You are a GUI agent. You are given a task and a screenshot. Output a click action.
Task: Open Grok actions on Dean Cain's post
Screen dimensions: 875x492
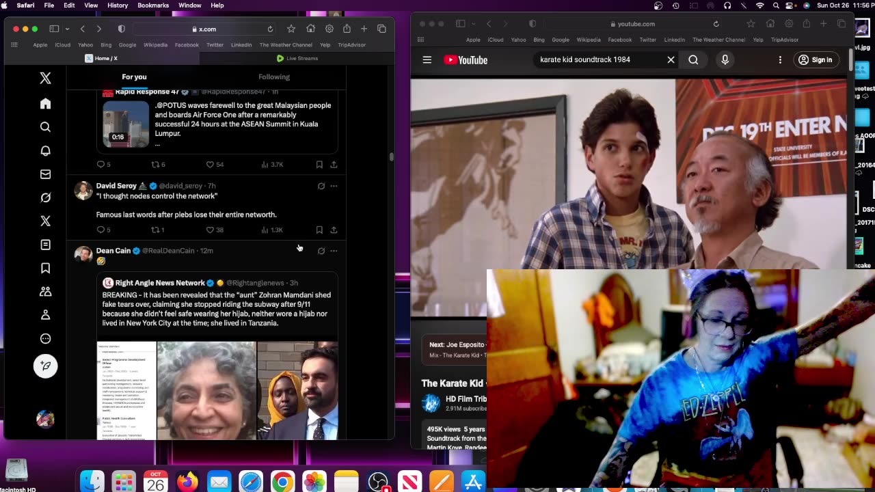point(321,251)
